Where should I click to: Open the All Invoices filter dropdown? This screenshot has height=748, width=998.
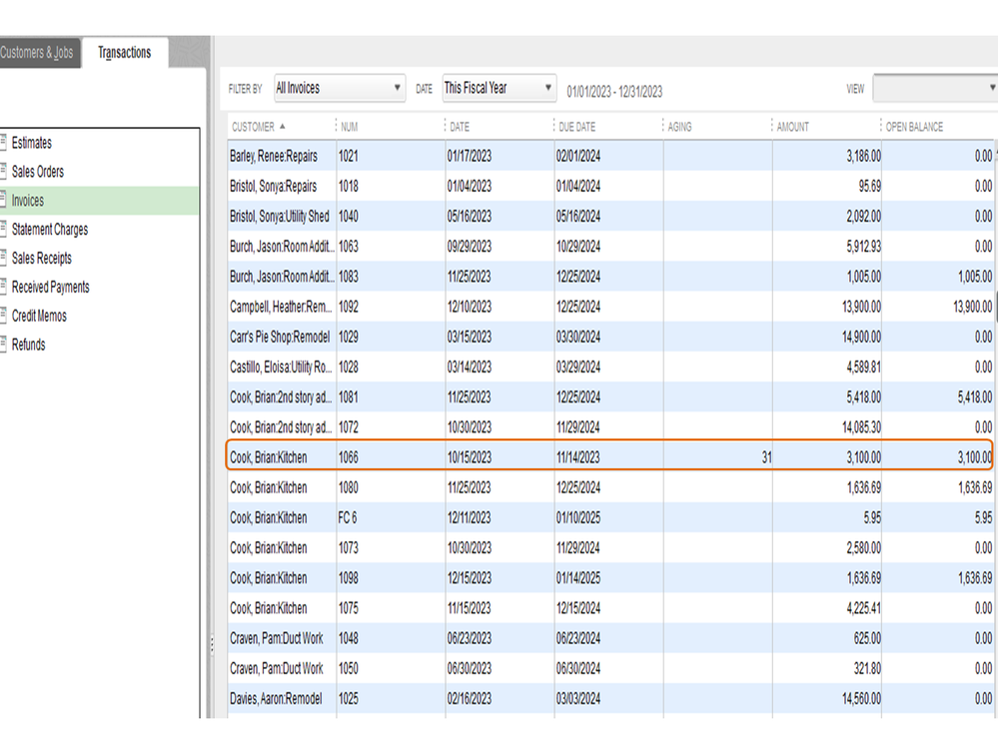[338, 88]
